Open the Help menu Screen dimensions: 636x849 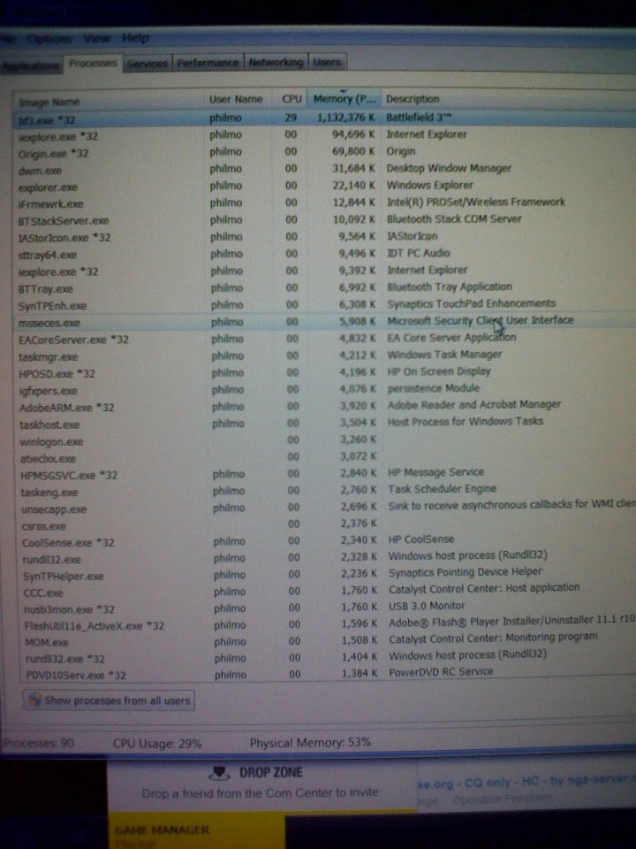pyautogui.click(x=134, y=38)
